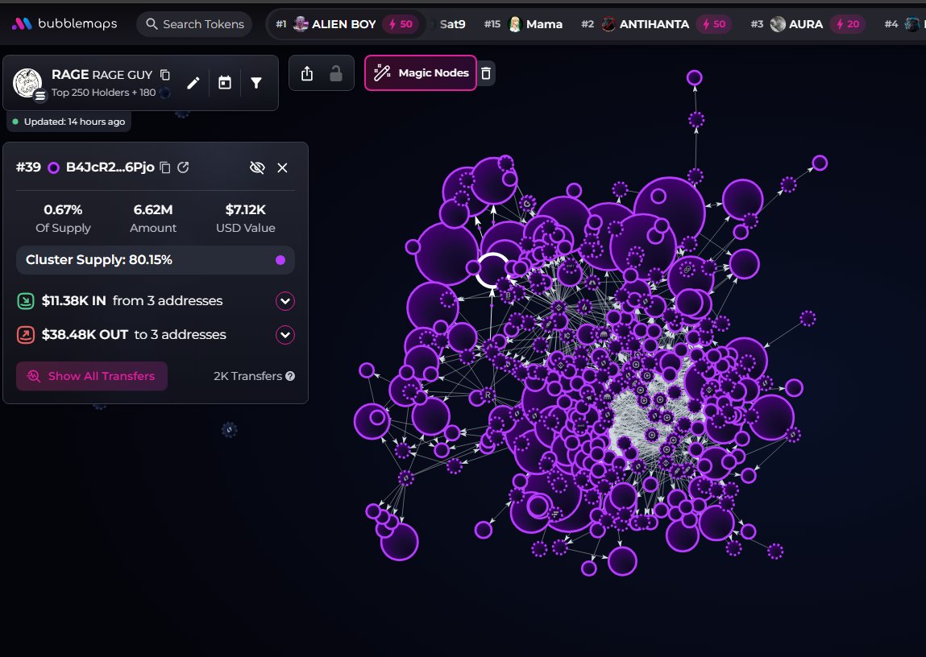Toggle Magic Nodes mode
This screenshot has width=926, height=657.
(421, 73)
